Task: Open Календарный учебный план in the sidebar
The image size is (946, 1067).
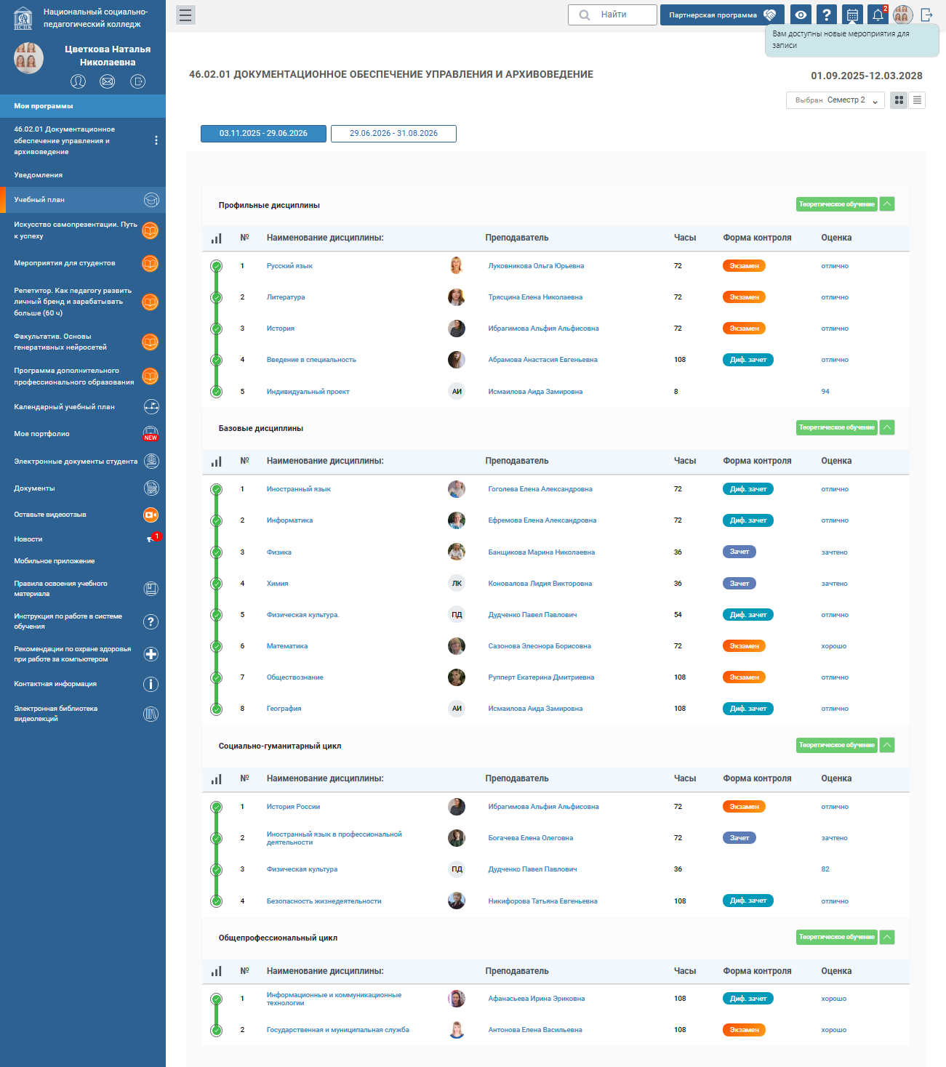Action: (64, 407)
